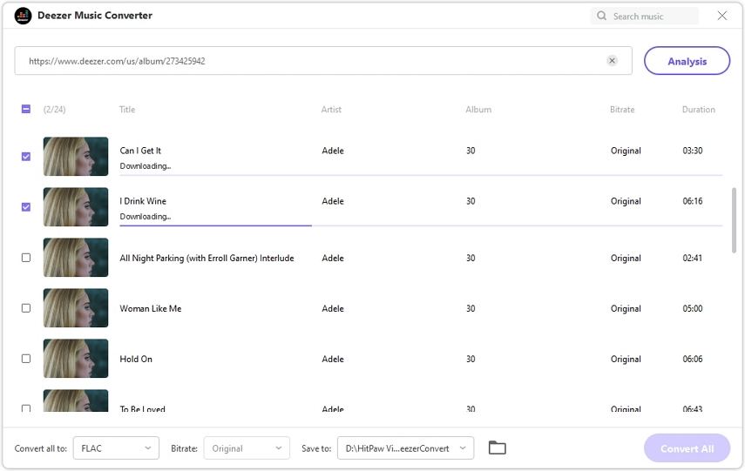Check the Hold On track

point(26,359)
